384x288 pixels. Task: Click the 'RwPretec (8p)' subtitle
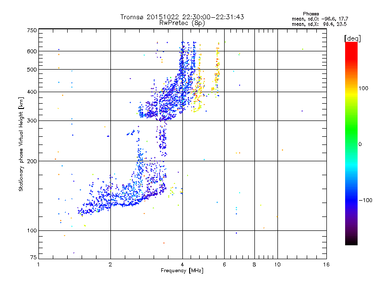(182, 23)
